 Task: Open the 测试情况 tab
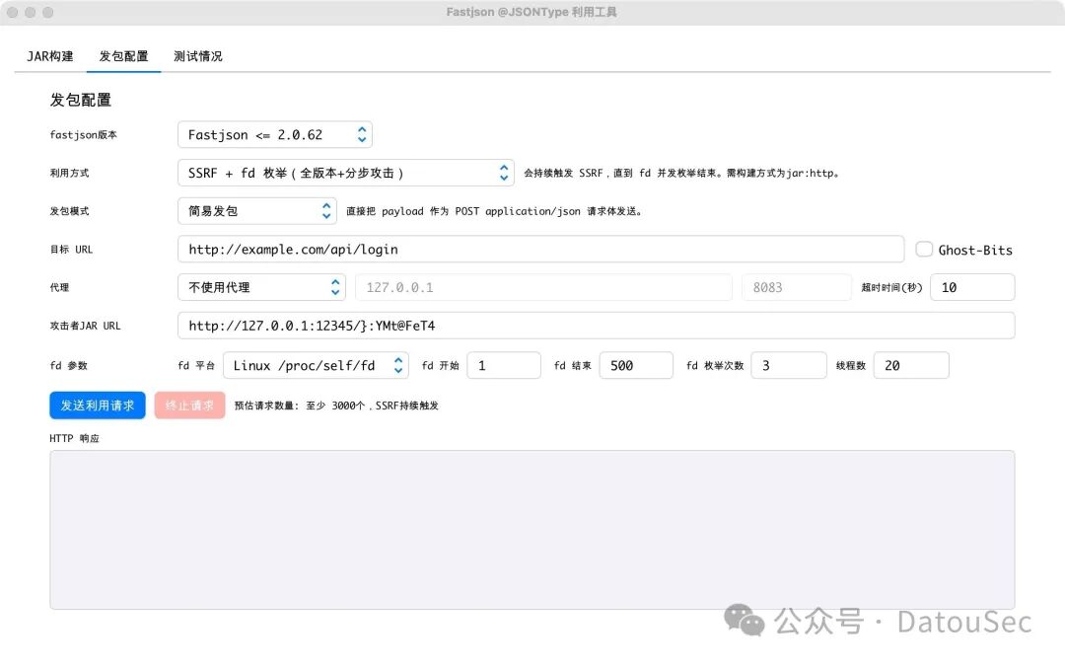pyautogui.click(x=197, y=56)
